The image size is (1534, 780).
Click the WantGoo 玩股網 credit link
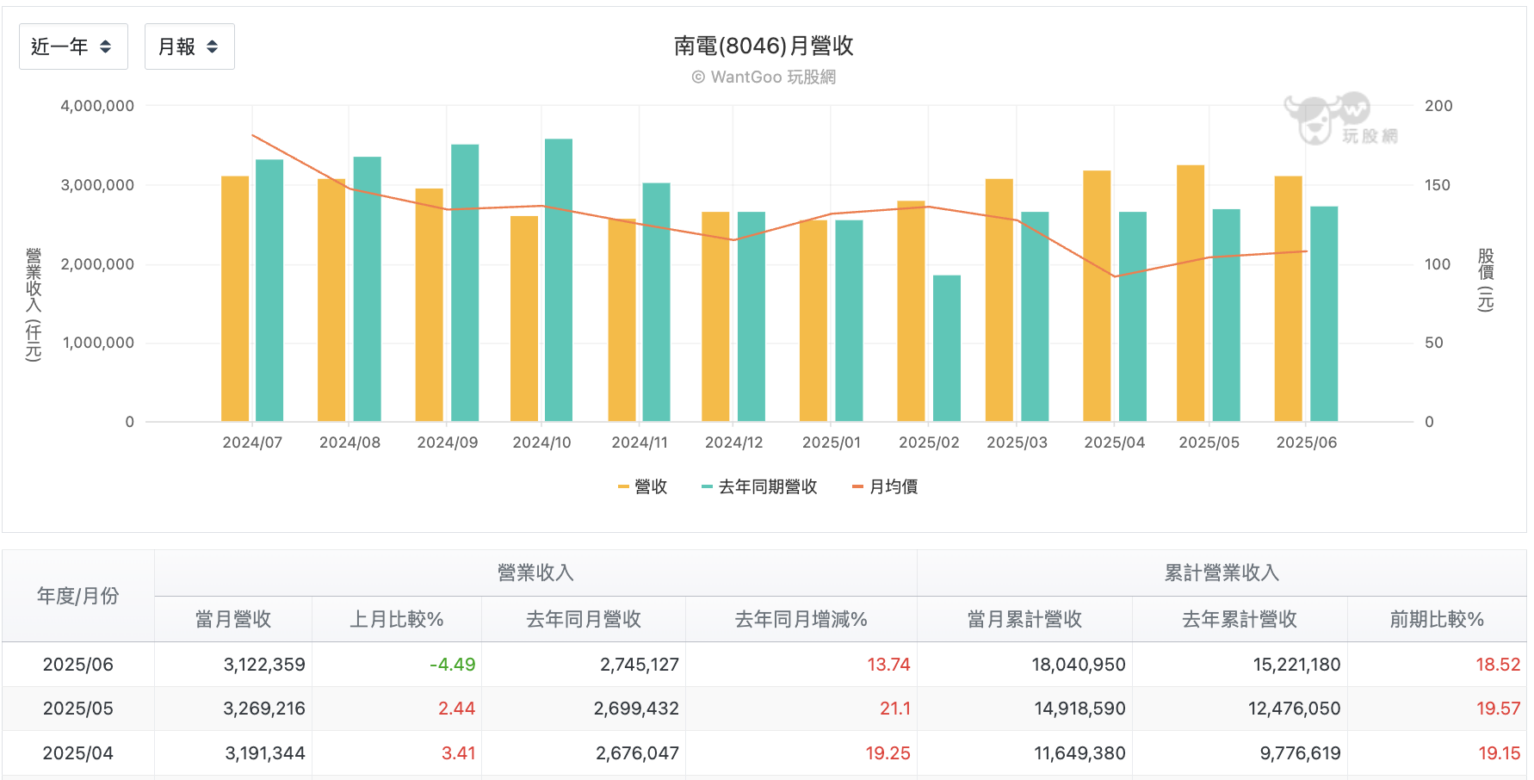pyautogui.click(x=764, y=77)
